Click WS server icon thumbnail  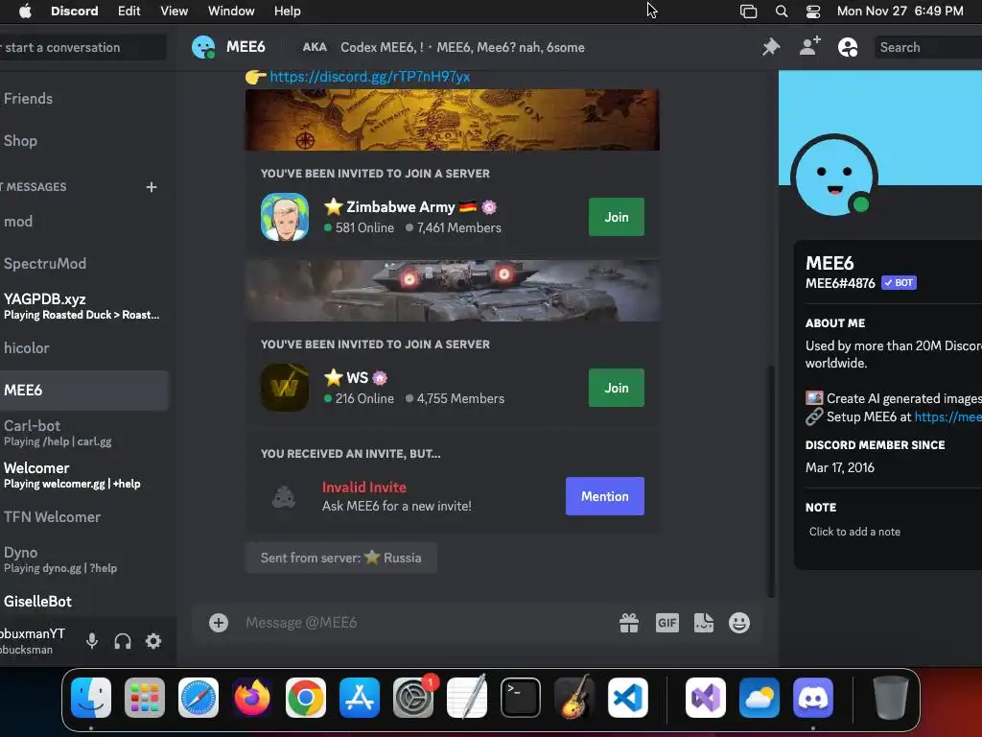[284, 388]
